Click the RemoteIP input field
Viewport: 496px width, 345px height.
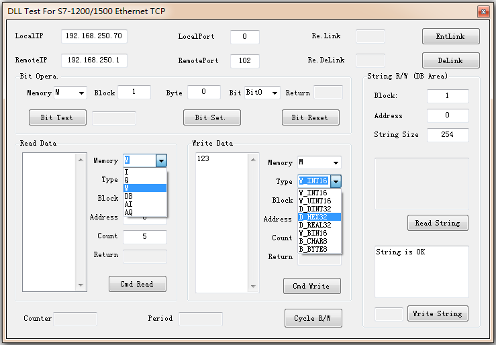point(94,60)
